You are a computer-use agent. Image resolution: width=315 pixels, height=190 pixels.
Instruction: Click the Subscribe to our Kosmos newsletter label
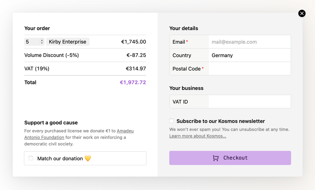pyautogui.click(x=221, y=121)
